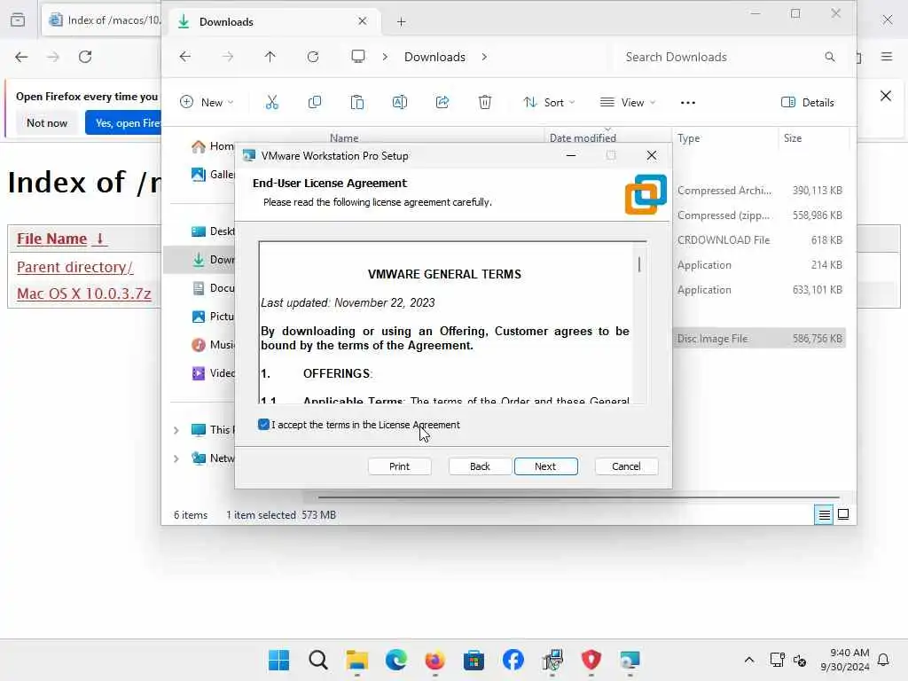This screenshot has height=681, width=908.
Task: Cancel the VMware Workstation Pro Setup
Action: coord(627,466)
